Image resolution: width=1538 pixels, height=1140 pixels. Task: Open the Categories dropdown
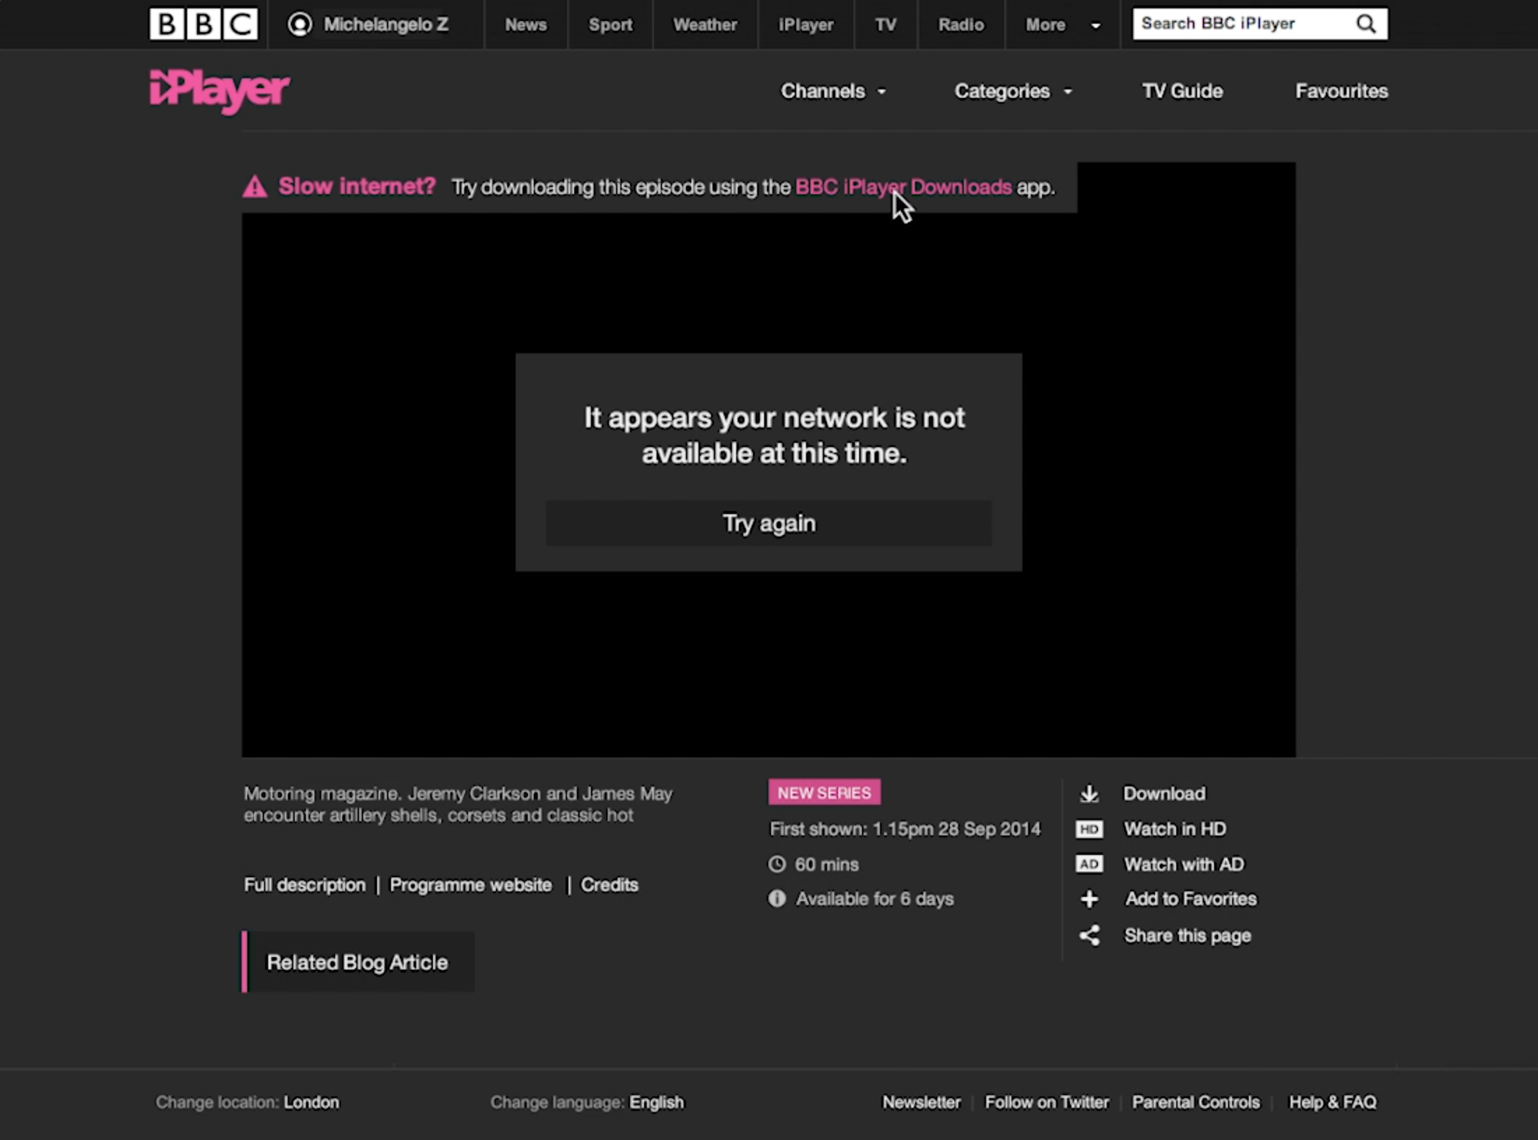1013,92
